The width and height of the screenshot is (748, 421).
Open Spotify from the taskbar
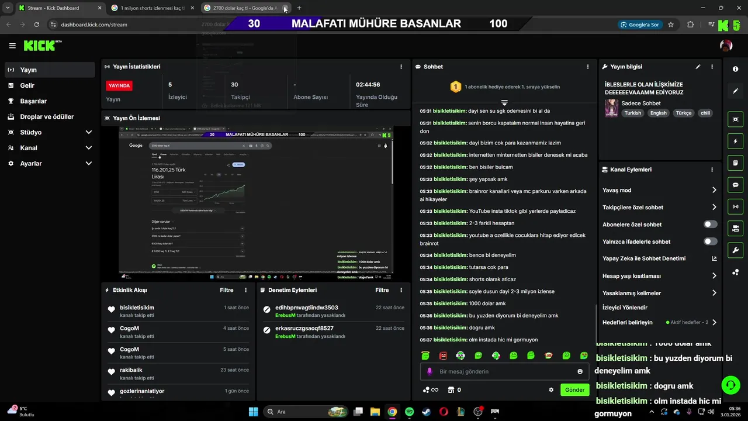409,412
